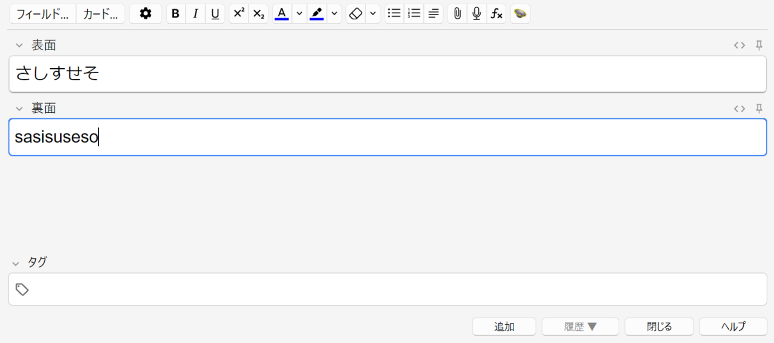The height and width of the screenshot is (343, 774).
Task: Attach a media file with the paperclip icon
Action: [x=457, y=14]
